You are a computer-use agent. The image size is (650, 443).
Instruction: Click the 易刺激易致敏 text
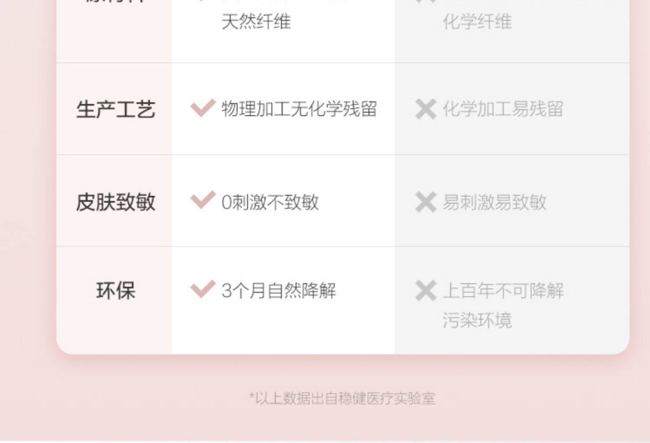coord(494,202)
